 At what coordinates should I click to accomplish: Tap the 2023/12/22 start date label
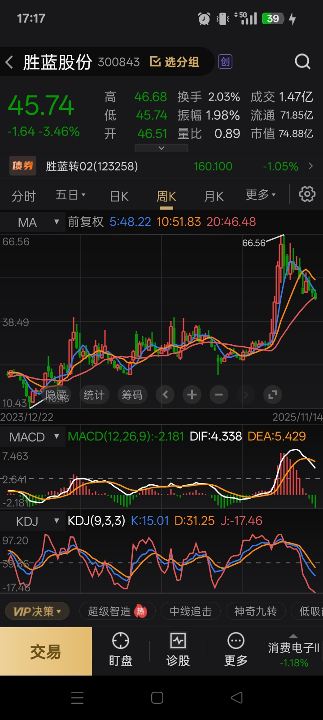(27, 417)
